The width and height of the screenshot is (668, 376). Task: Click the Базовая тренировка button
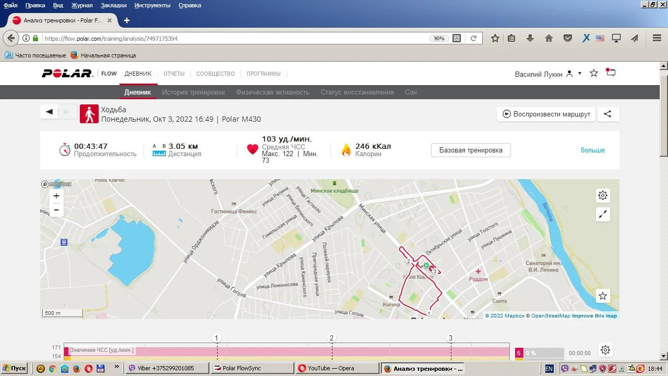pyautogui.click(x=470, y=150)
